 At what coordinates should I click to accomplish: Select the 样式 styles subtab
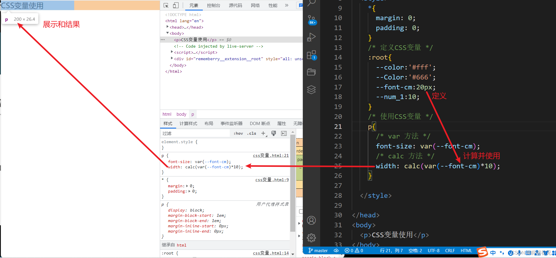[x=168, y=124]
